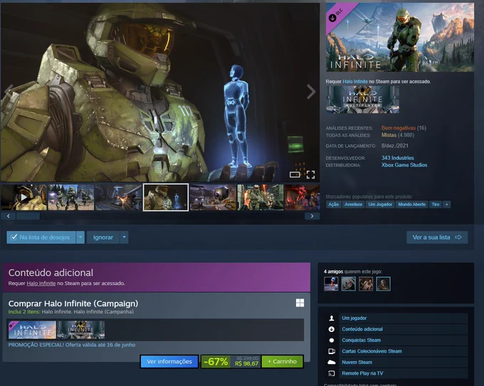Image resolution: width=484 pixels, height=386 pixels.
Task: Open publisher Xbox Game Studios link
Action: click(x=404, y=165)
